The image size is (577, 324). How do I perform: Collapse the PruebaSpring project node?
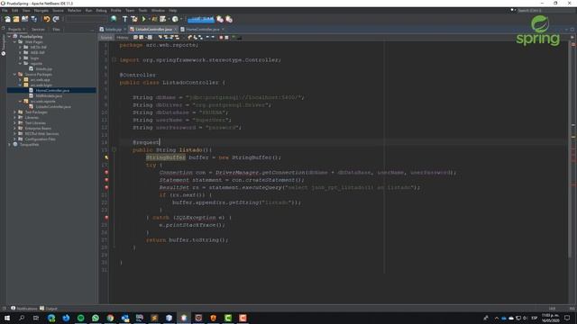pos(9,36)
